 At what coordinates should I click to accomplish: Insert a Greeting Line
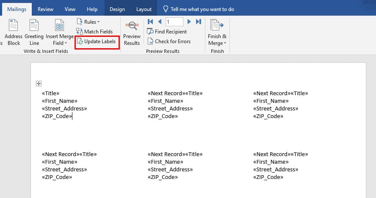point(34,32)
